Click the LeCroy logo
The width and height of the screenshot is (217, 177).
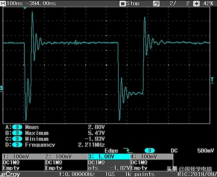point(10,174)
